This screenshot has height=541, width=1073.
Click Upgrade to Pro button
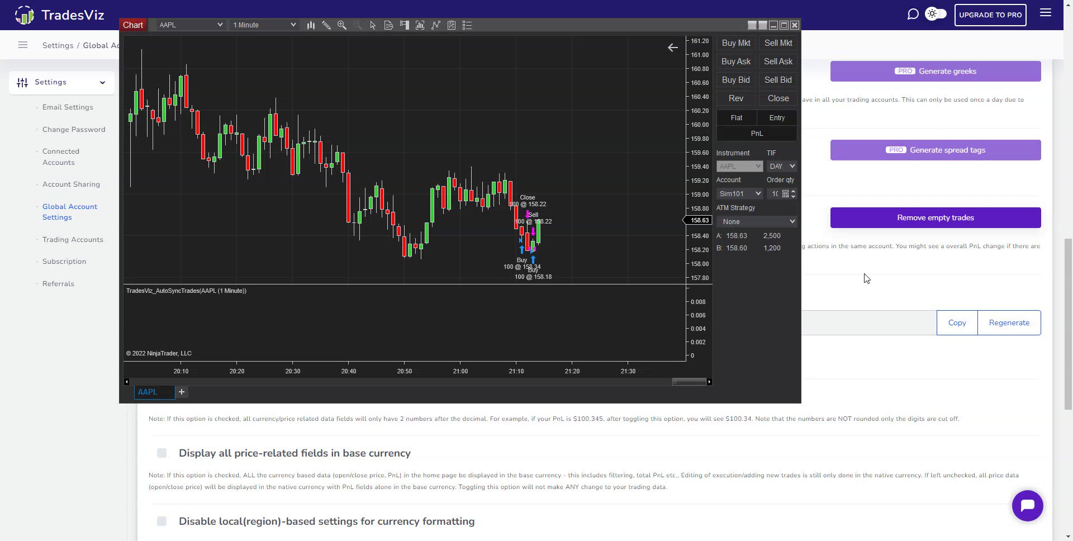coord(990,15)
